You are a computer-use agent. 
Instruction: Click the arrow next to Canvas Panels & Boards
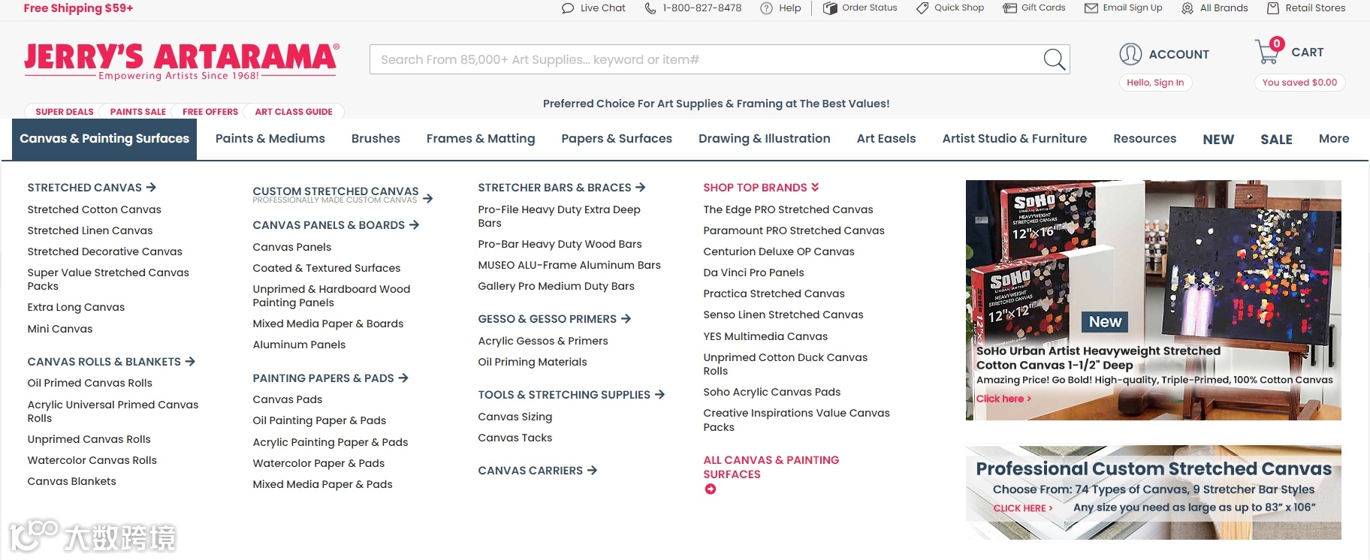click(x=414, y=225)
